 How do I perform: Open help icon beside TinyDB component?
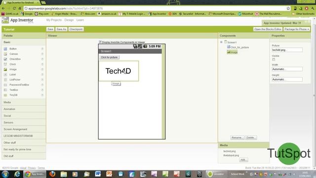[x=42, y=95]
